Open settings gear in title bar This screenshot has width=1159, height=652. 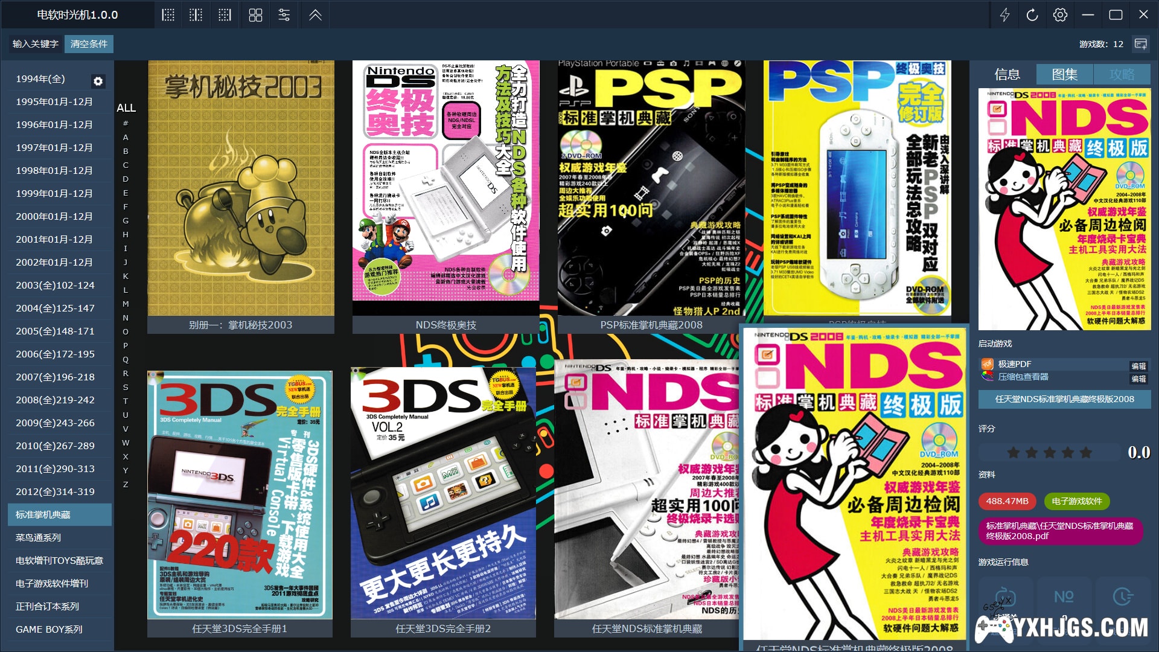1060,15
